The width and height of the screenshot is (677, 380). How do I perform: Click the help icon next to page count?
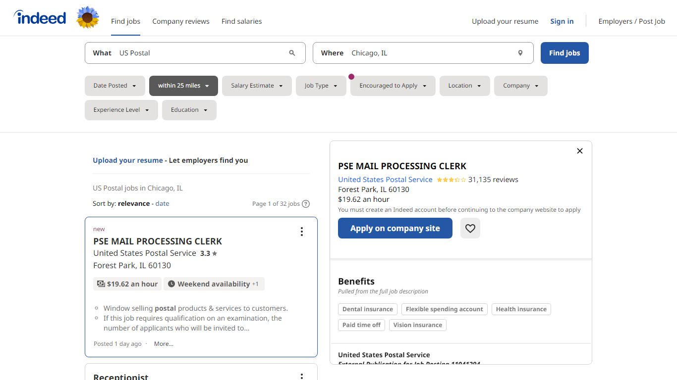point(306,204)
